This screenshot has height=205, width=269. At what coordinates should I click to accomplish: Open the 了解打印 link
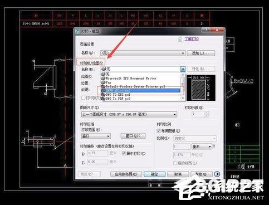click(x=192, y=39)
